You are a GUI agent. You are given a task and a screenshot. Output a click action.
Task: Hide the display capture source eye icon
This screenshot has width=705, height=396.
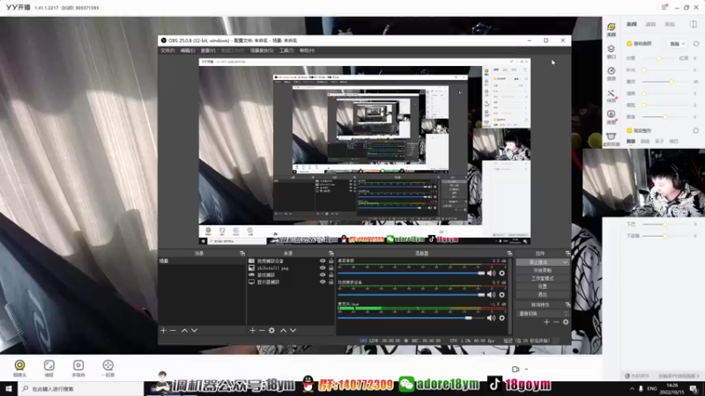pyautogui.click(x=323, y=282)
